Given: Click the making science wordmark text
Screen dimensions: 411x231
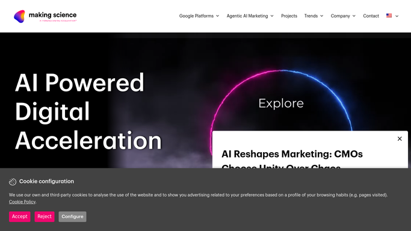Looking at the screenshot, I should (x=53, y=15).
